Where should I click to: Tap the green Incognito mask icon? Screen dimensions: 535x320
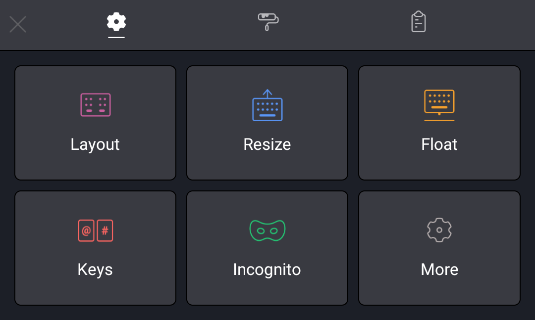click(267, 230)
